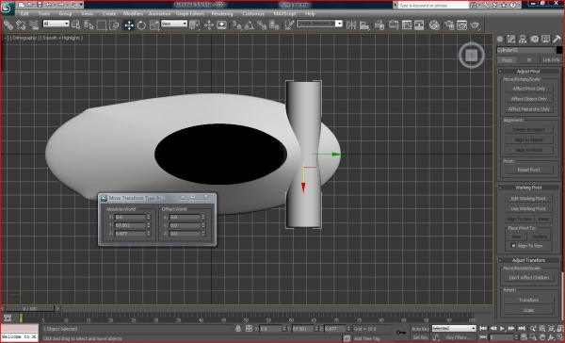
Task: Click the Mirror tool icon
Action: 350,24
